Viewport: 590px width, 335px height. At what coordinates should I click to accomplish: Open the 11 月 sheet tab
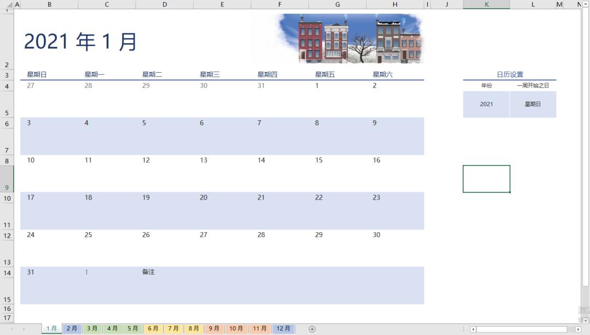click(x=259, y=328)
